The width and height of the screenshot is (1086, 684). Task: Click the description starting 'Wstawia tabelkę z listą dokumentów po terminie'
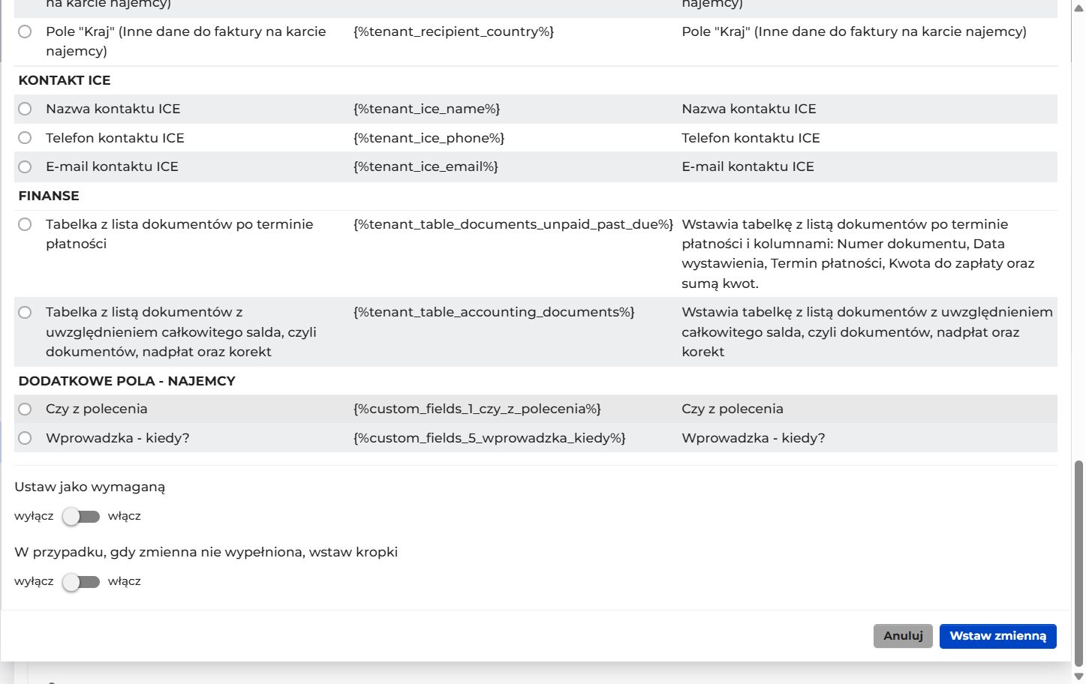click(x=858, y=253)
